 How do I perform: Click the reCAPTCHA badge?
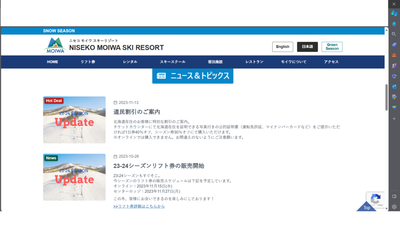tap(375, 200)
